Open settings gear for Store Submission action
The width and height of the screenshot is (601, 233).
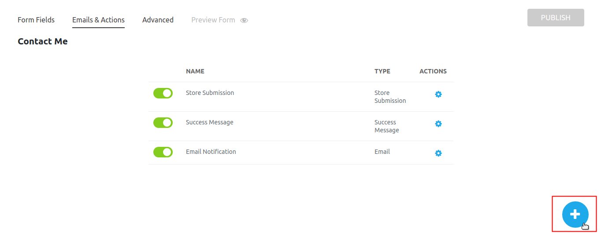tap(438, 95)
